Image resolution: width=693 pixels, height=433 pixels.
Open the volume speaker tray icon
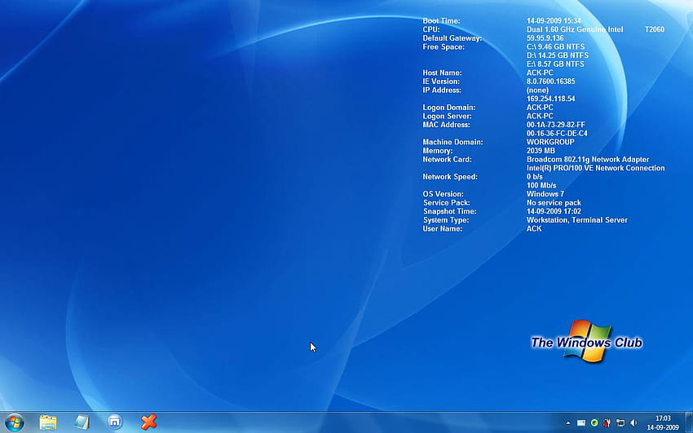click(633, 423)
